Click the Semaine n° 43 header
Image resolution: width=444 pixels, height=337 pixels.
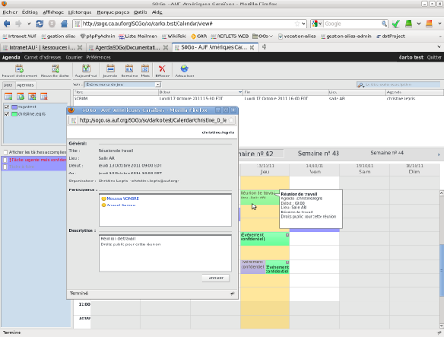(319, 154)
